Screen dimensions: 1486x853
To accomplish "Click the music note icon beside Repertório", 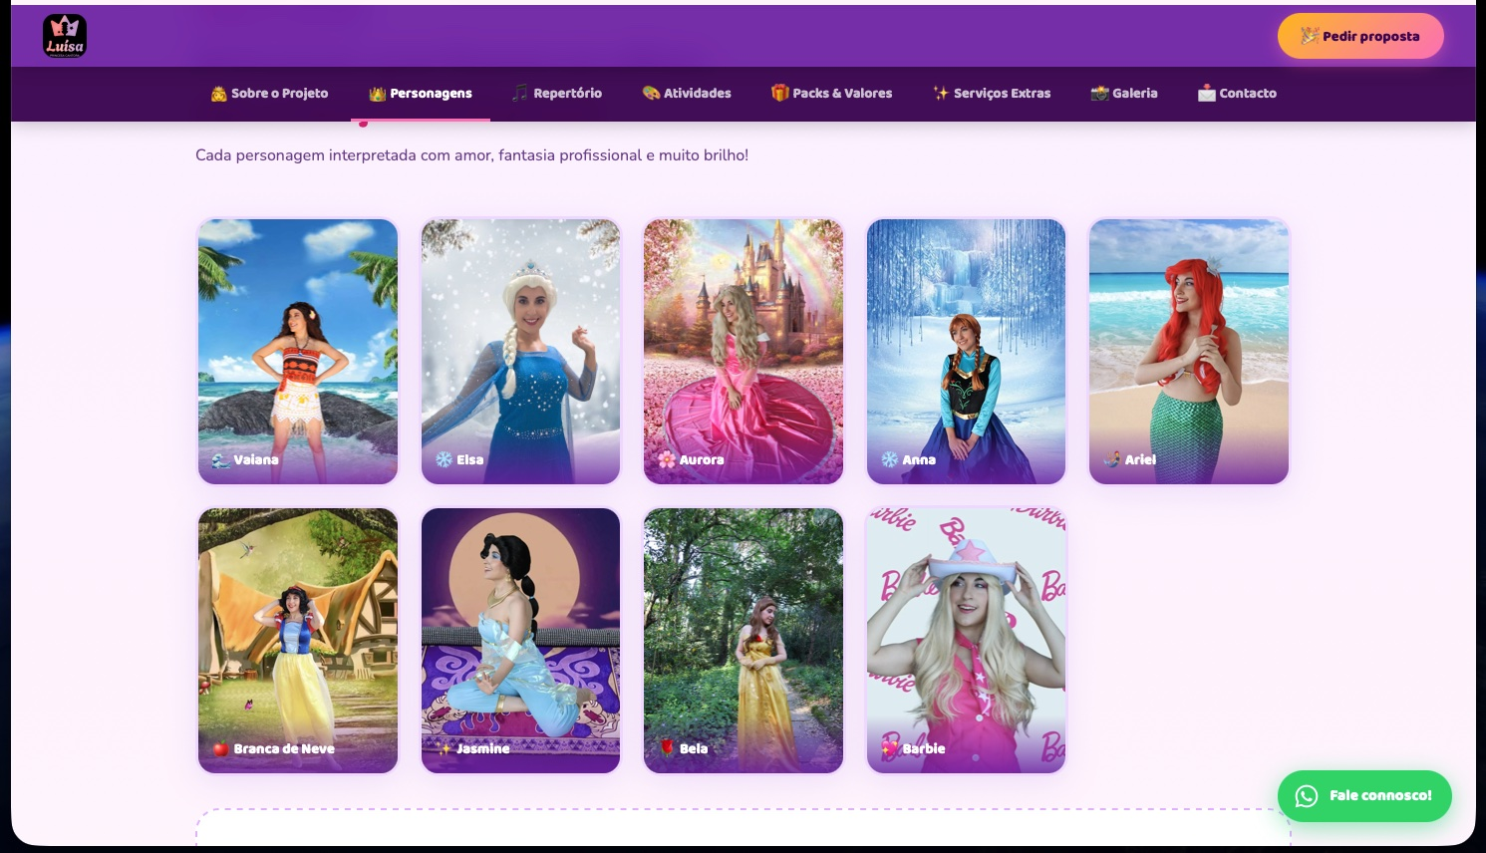I will click(520, 94).
